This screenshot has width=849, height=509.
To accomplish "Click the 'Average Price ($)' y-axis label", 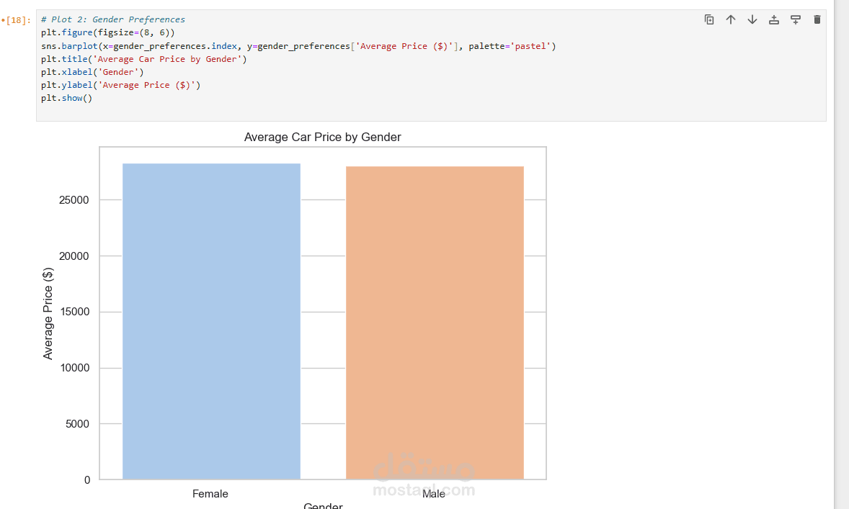I will (x=48, y=313).
